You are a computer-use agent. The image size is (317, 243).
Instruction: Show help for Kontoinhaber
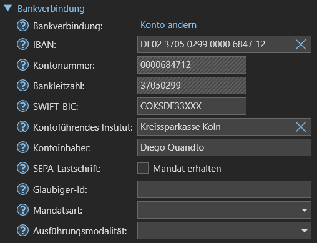(22, 147)
